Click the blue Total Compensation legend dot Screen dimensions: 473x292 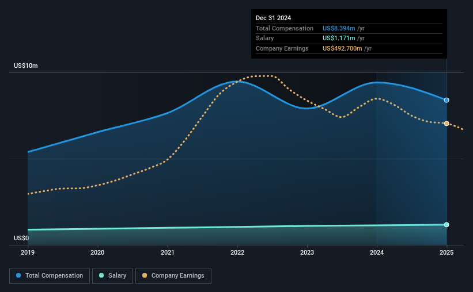[18, 275]
